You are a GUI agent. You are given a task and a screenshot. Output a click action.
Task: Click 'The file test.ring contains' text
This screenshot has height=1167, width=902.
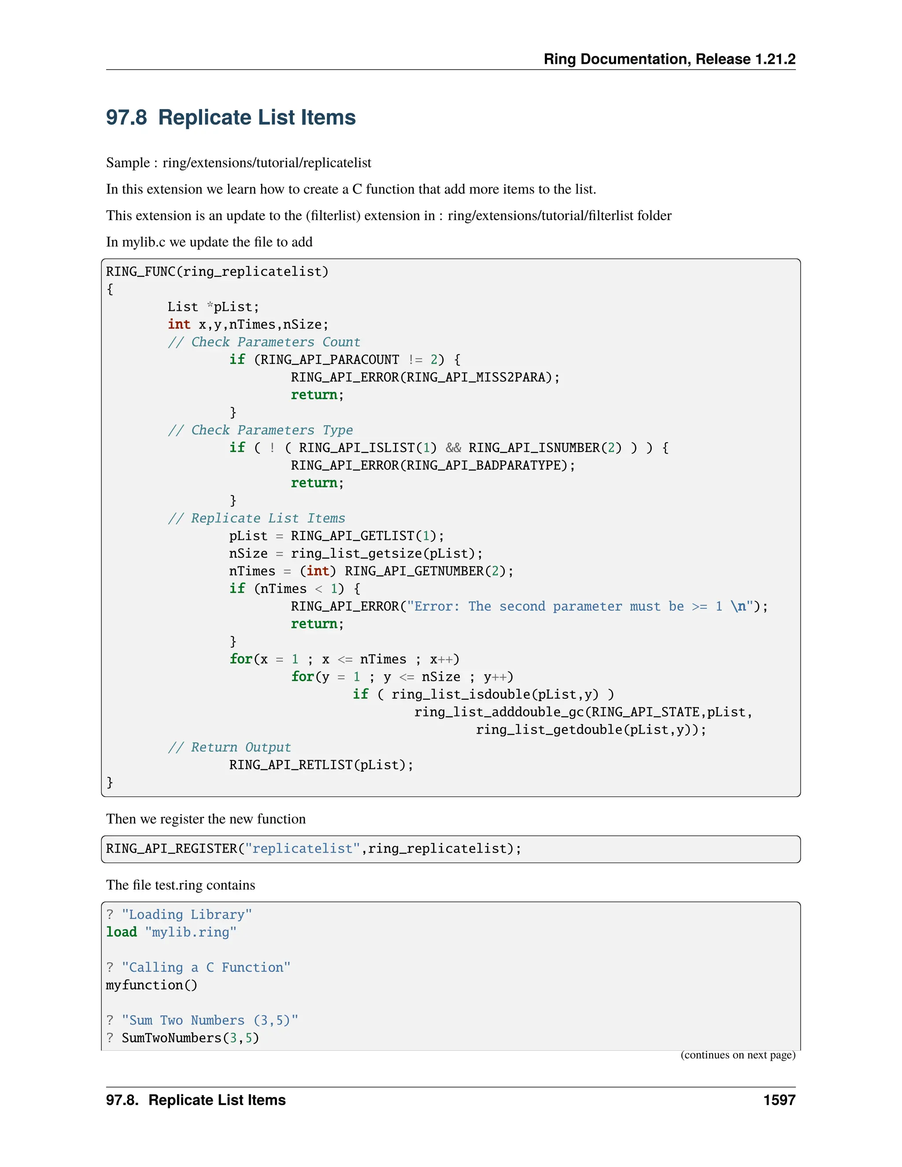click(180, 885)
